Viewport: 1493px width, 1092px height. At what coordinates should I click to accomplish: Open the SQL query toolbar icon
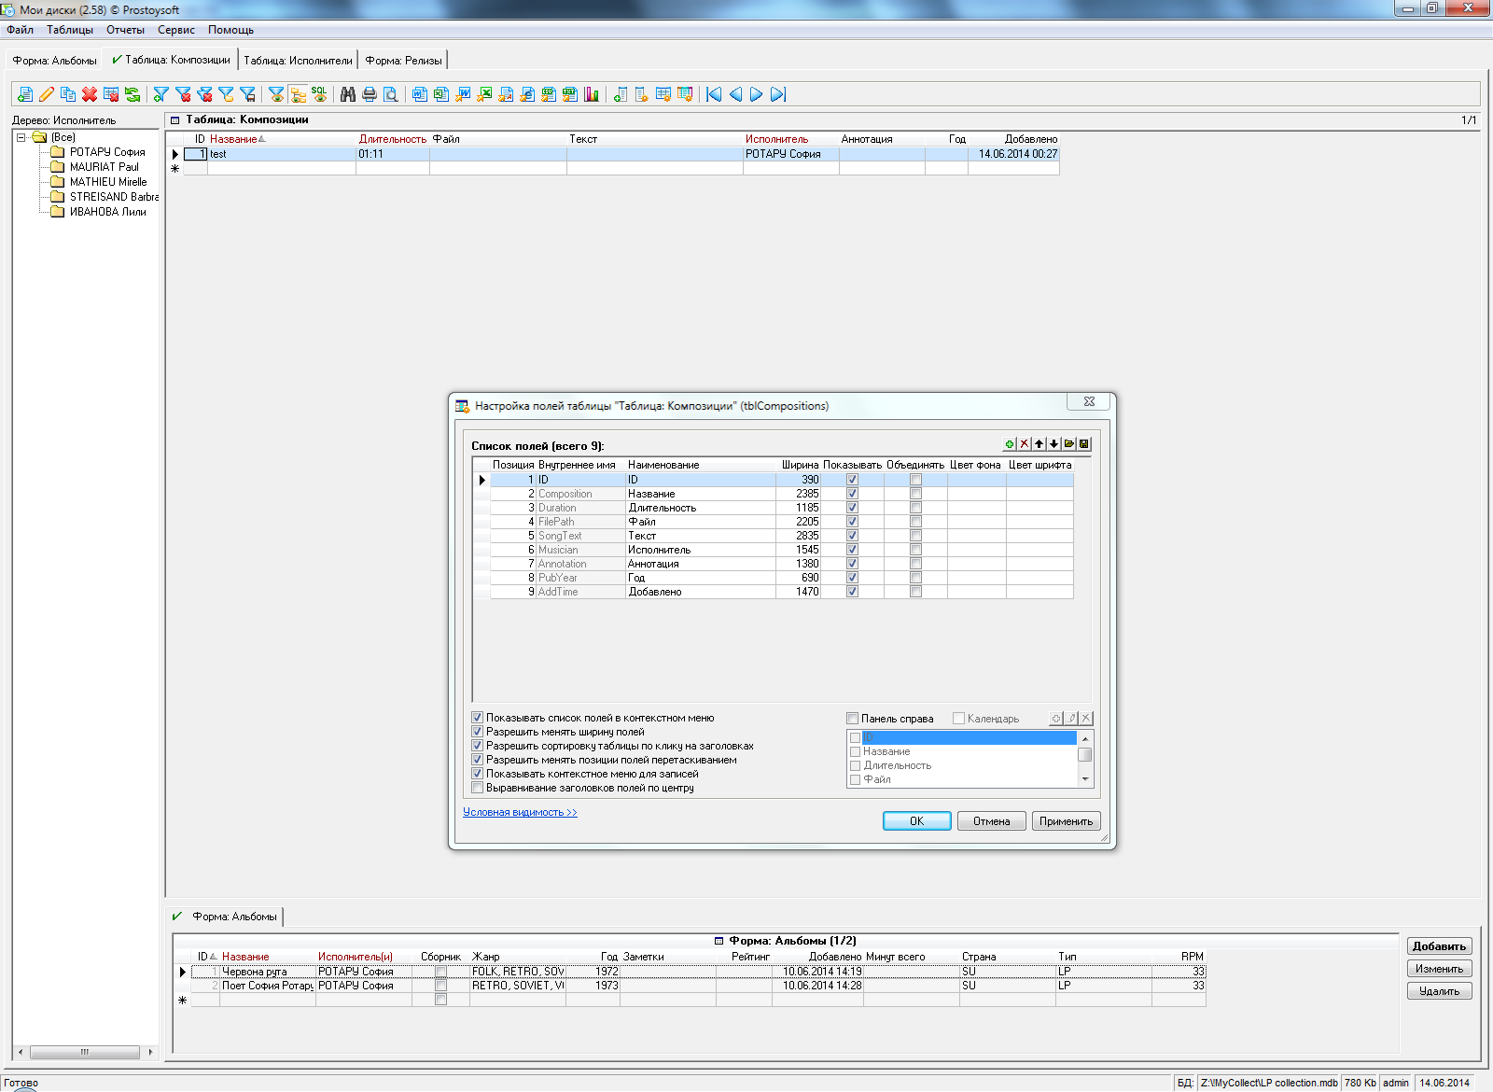coord(319,94)
